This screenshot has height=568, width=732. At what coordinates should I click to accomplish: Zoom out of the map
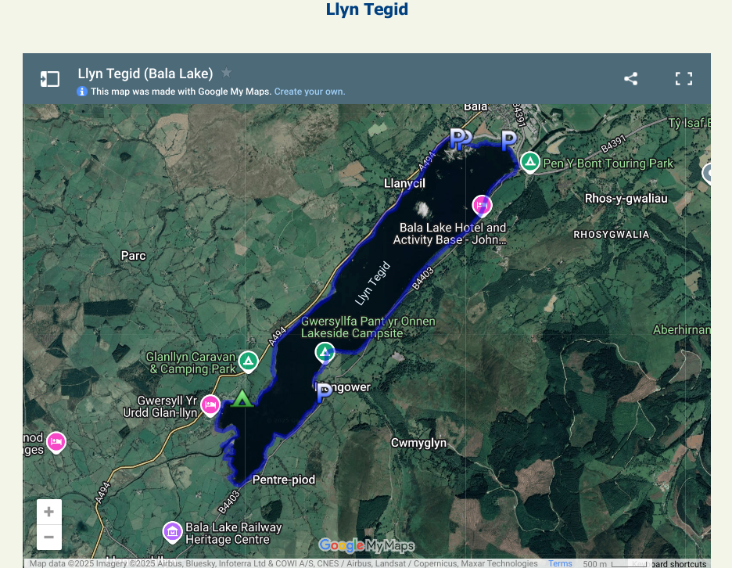[x=48, y=537]
